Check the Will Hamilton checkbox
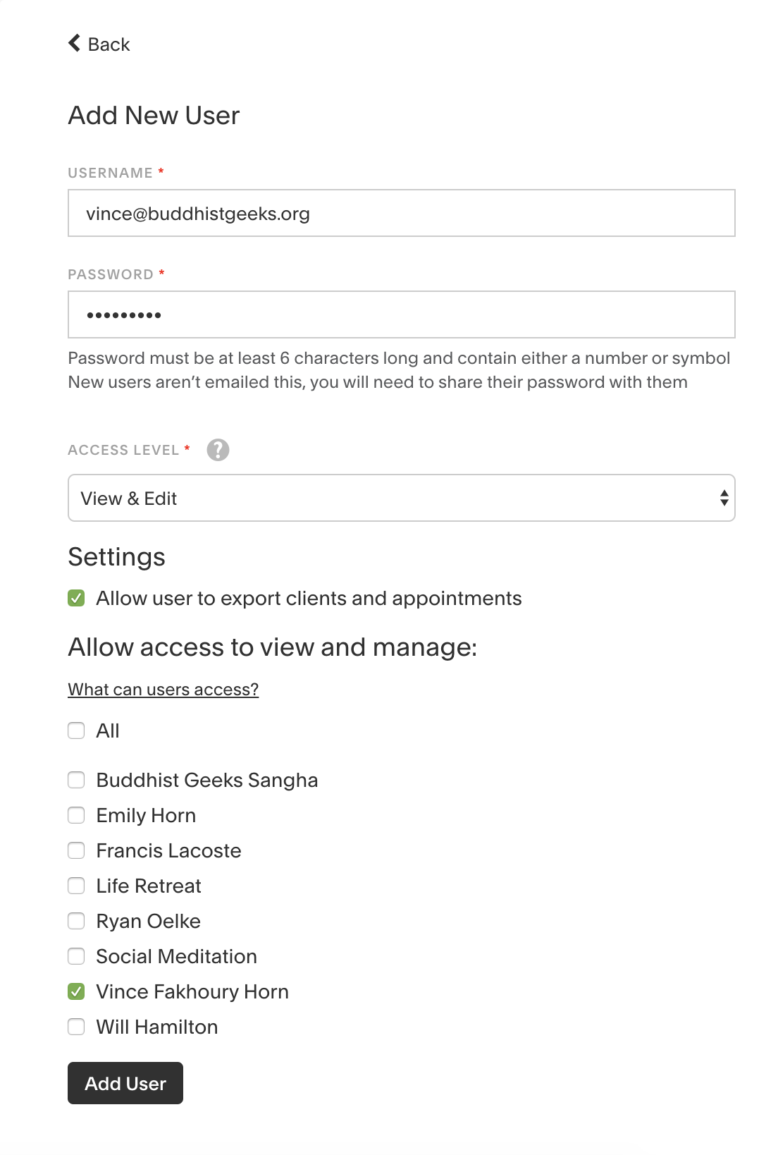The width and height of the screenshot is (778, 1155). (x=76, y=1027)
